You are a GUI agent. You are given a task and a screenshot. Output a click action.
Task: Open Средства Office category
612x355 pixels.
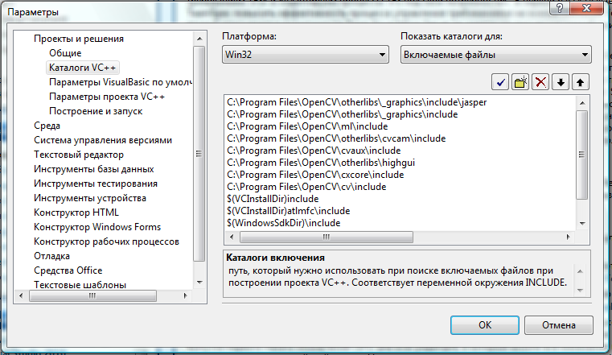(x=68, y=270)
